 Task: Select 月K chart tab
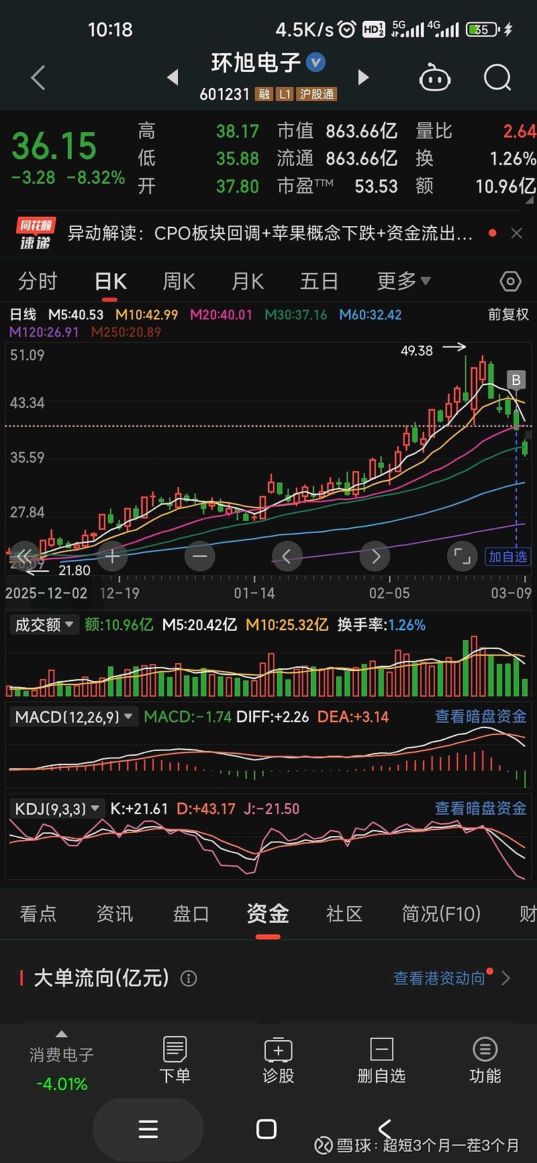[248, 281]
